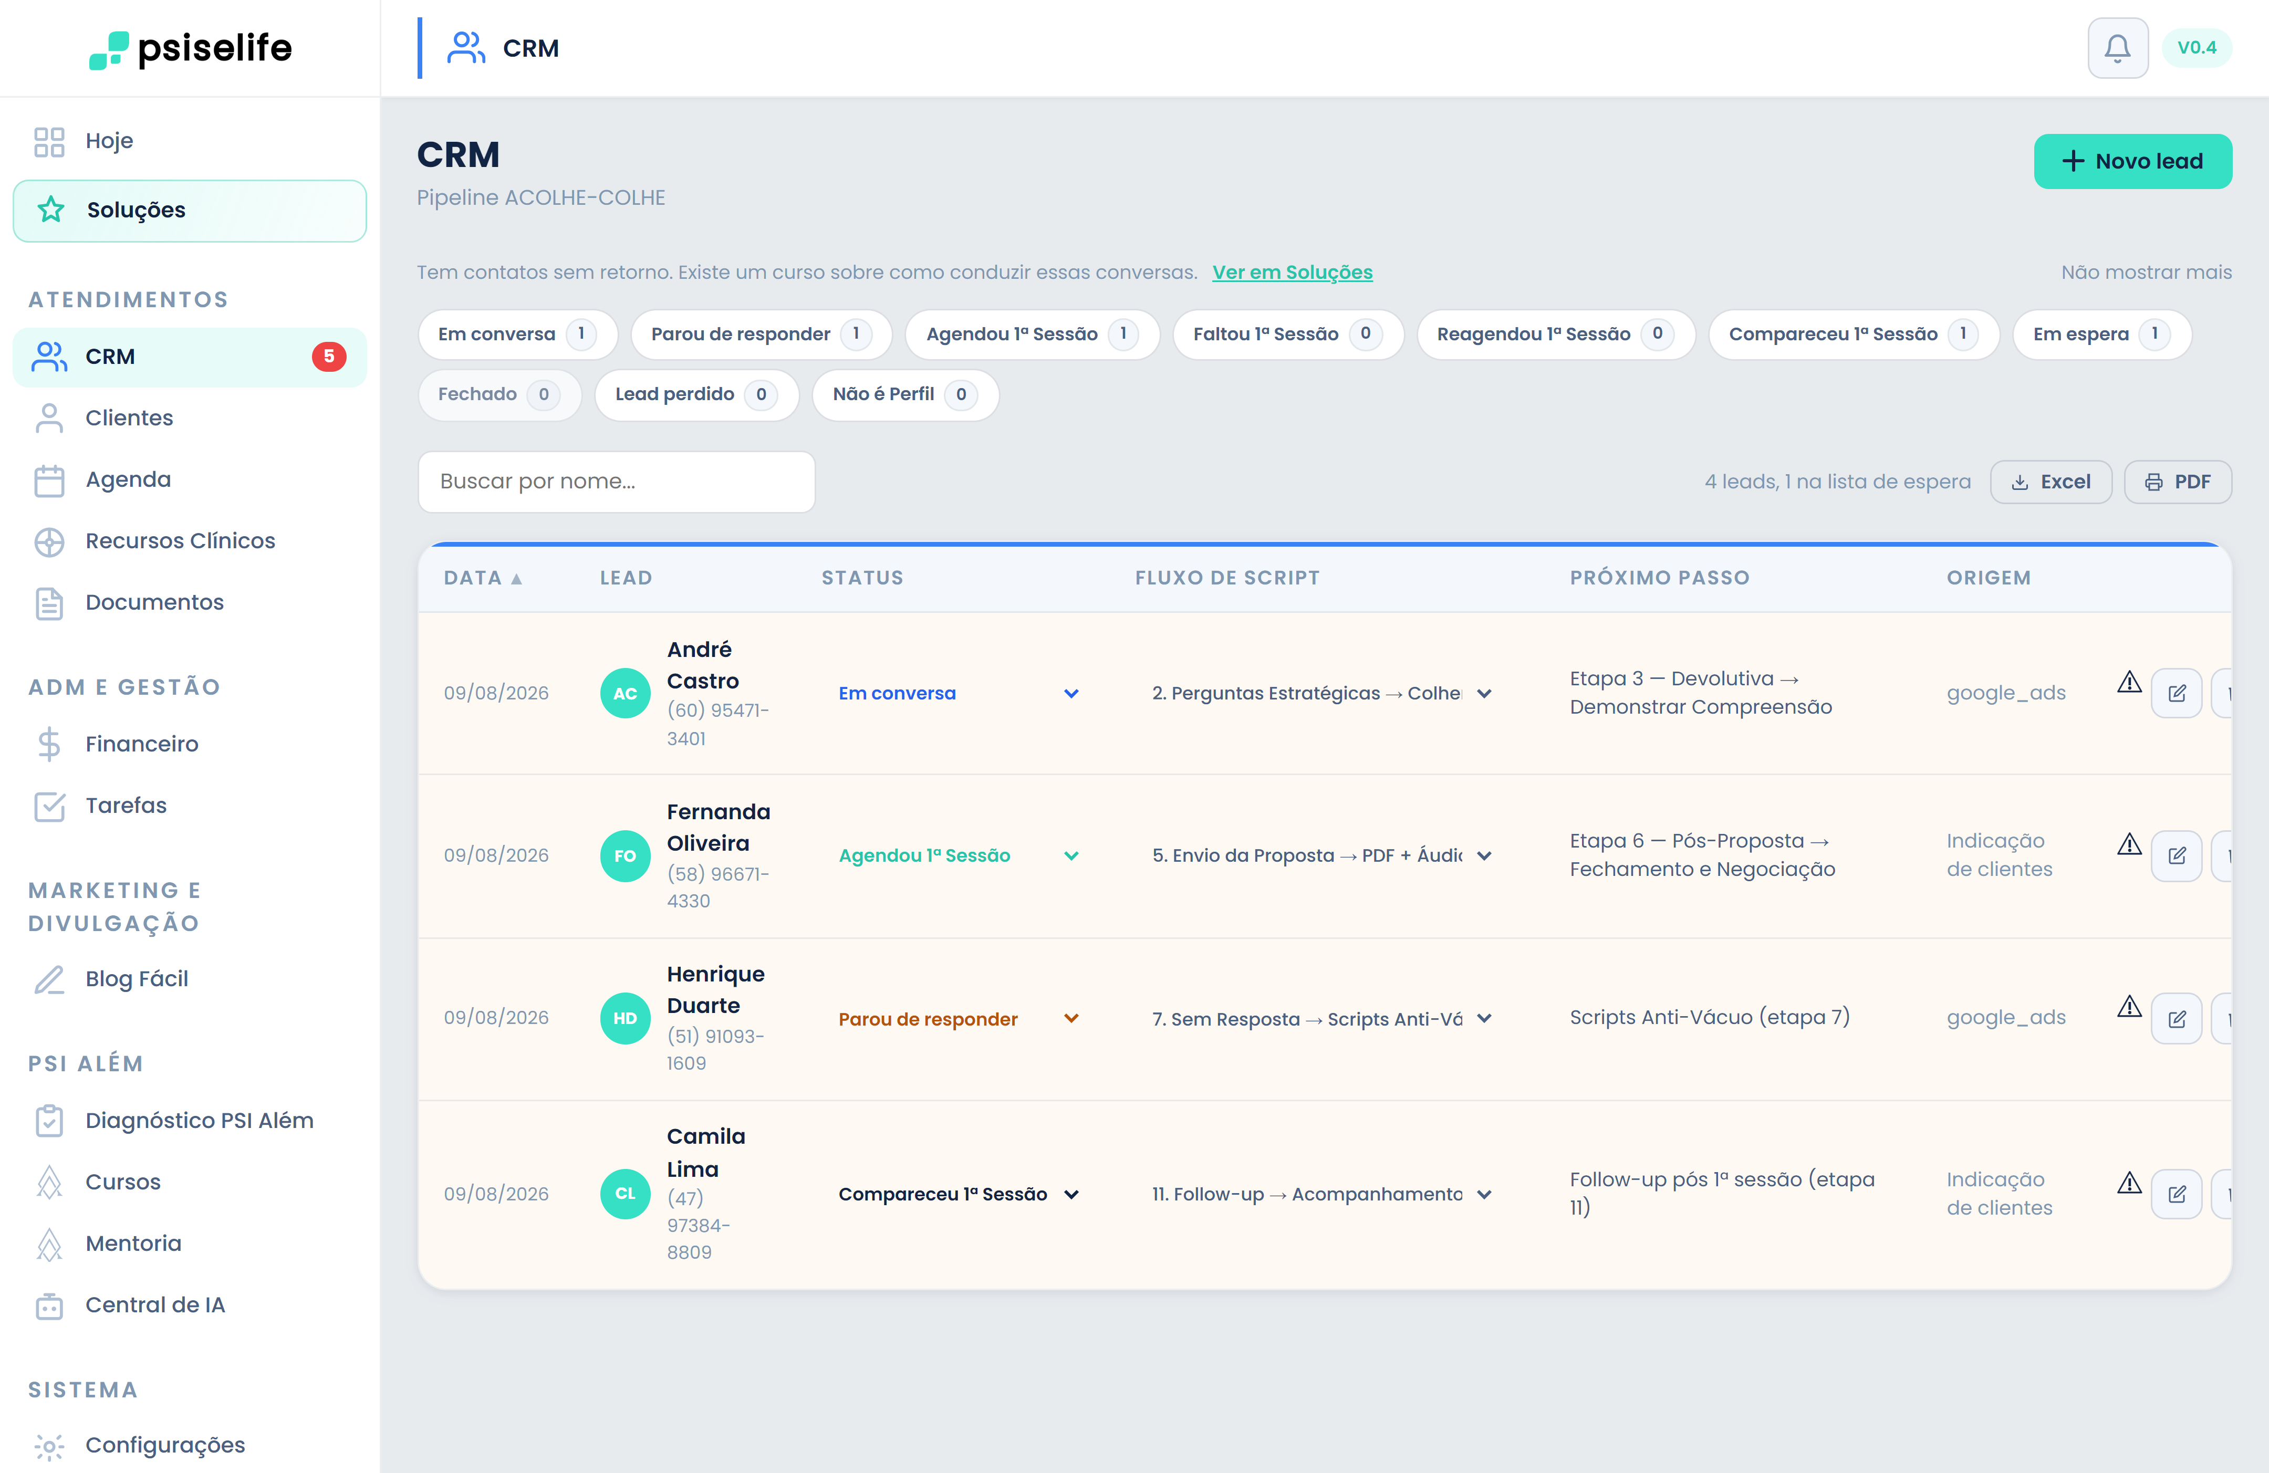Filter by Lead perdido chip
Image resolution: width=2269 pixels, height=1473 pixels.
pyautogui.click(x=696, y=395)
